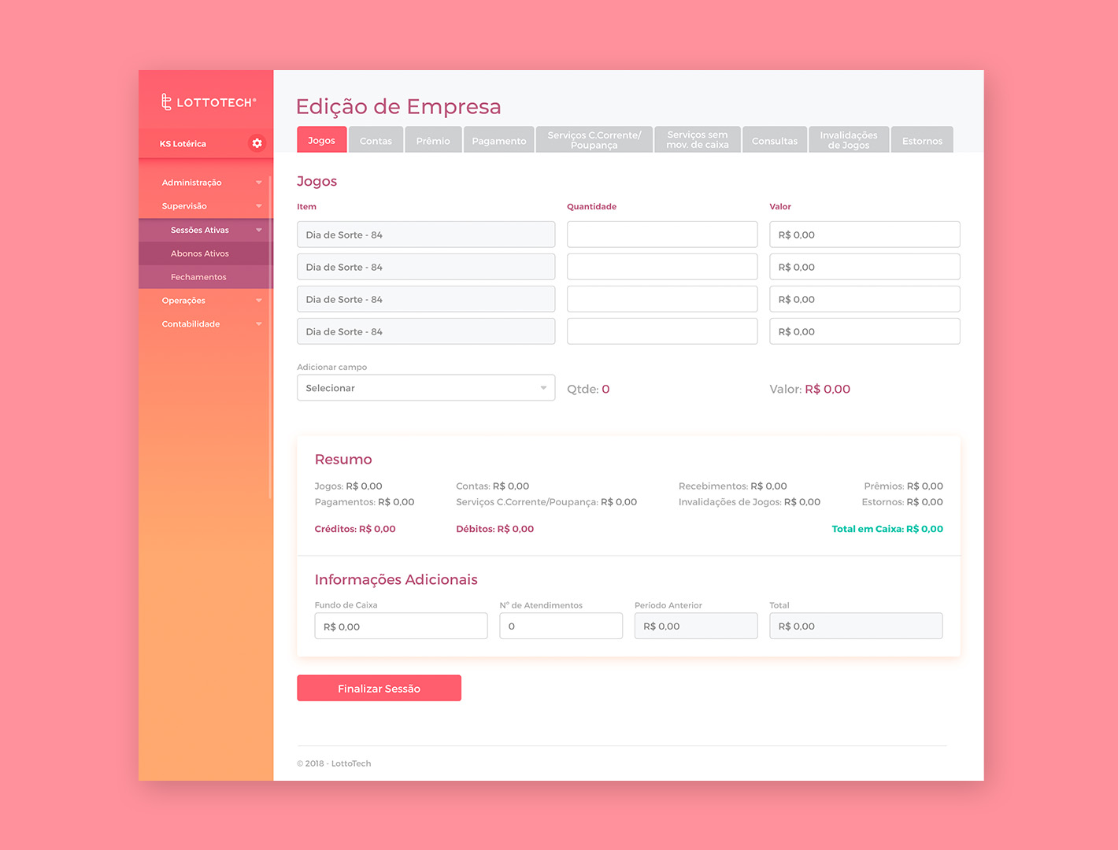The image size is (1118, 850).
Task: Open Sessões Ativas in the sidebar
Action: [x=200, y=230]
